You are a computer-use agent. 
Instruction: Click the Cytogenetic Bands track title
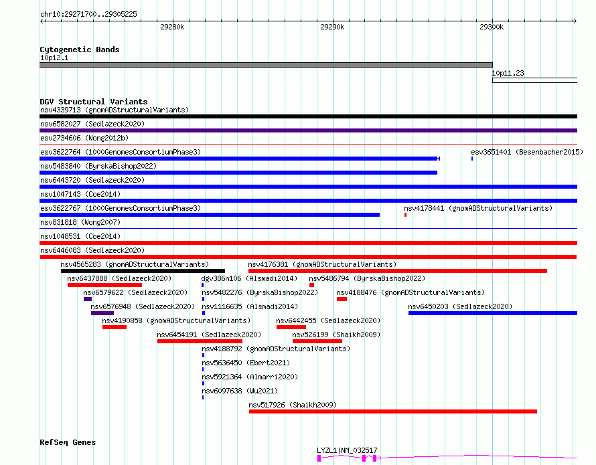click(80, 50)
